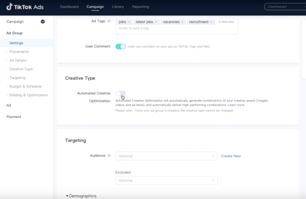306x199 pixels.
Task: Click the TikTok Ads logo
Action: pyautogui.click(x=25, y=7)
